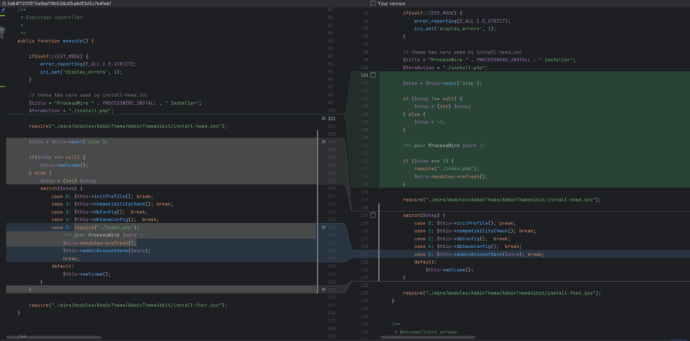Click the execute function name in left pane
Image resolution: width=690 pixels, height=341 pixels.
[74, 41]
